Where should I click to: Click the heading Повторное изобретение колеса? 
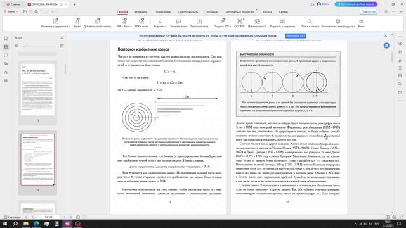coord(143,49)
